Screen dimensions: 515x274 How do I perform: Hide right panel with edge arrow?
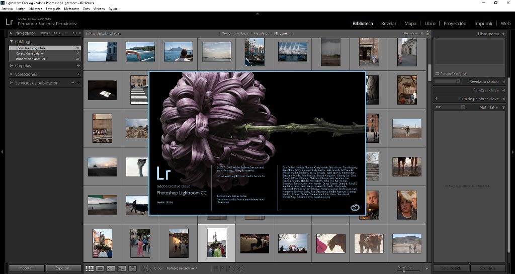coord(512,152)
